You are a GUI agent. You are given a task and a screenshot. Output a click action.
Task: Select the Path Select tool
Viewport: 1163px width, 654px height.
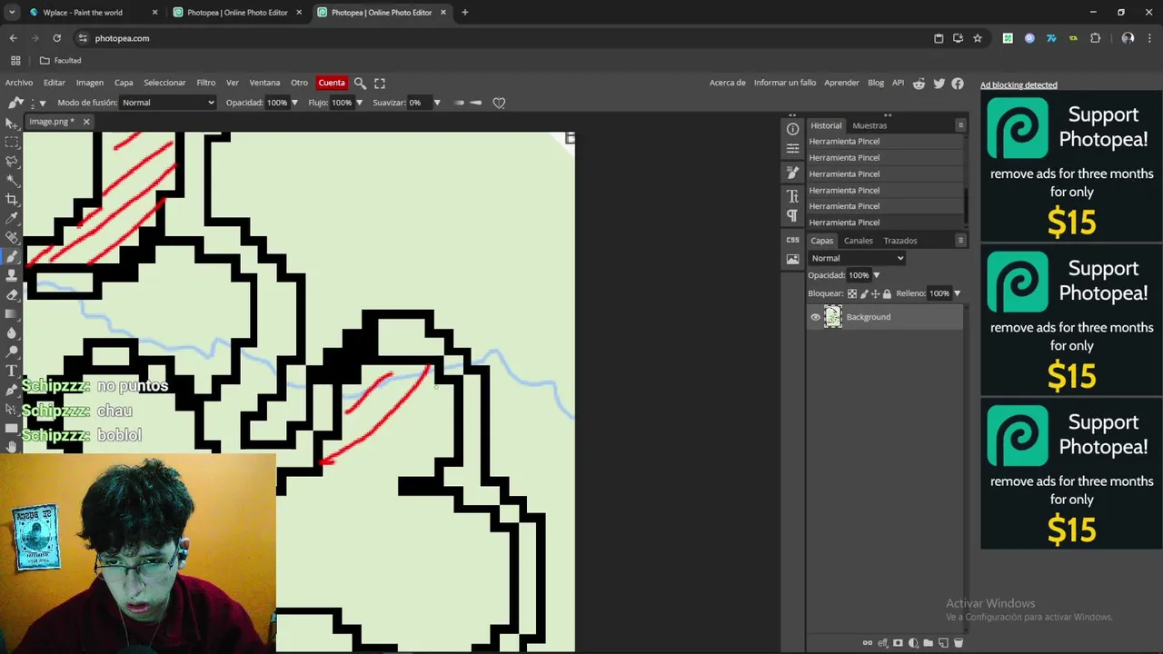[x=11, y=409]
